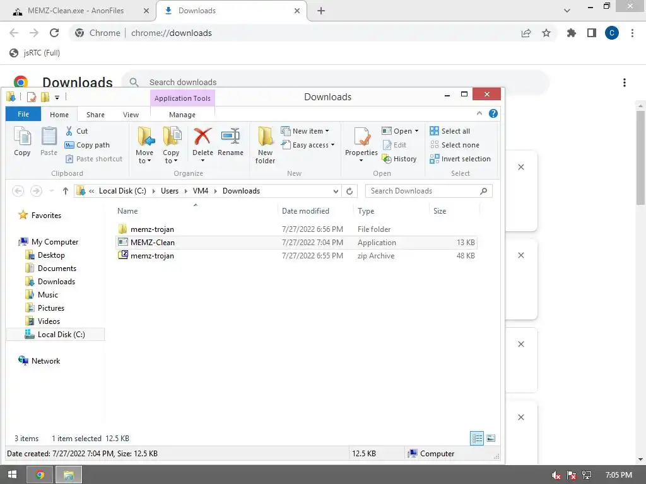Switch to Details view icon in status bar

pyautogui.click(x=477, y=439)
